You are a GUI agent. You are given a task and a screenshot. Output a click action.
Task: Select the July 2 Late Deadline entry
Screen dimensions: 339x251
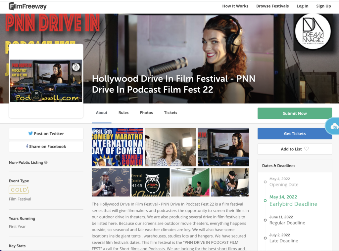(x=284, y=238)
